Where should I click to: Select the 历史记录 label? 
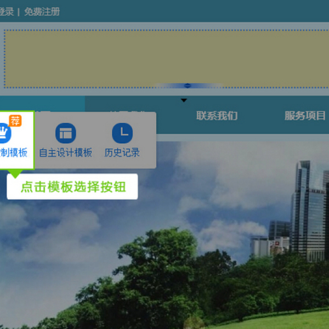click(122, 153)
